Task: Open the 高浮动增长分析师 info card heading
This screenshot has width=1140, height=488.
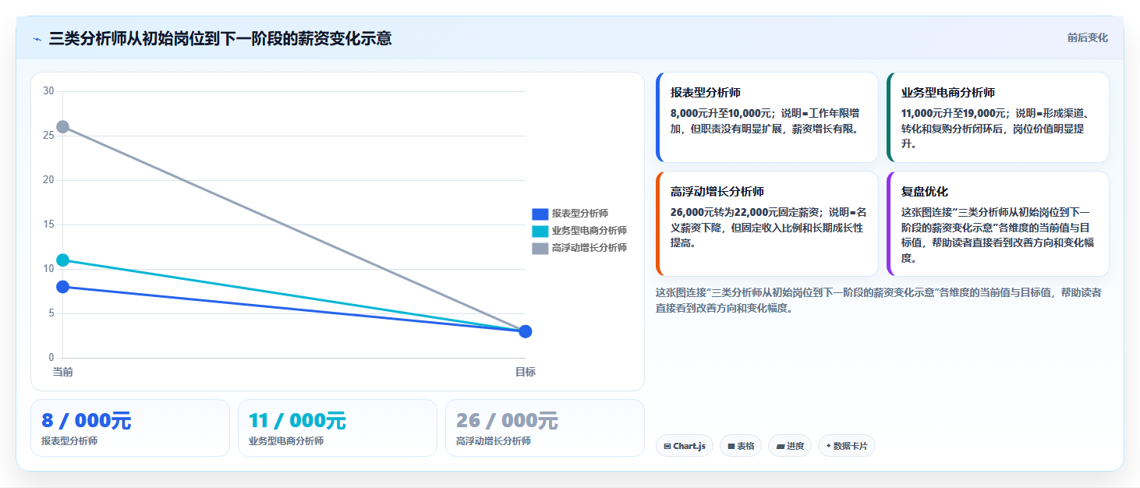Action: coord(717,192)
